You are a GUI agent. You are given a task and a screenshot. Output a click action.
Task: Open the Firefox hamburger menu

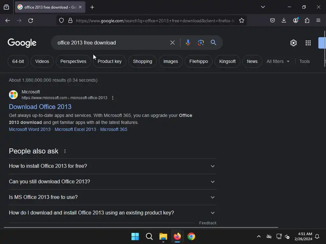tap(318, 21)
